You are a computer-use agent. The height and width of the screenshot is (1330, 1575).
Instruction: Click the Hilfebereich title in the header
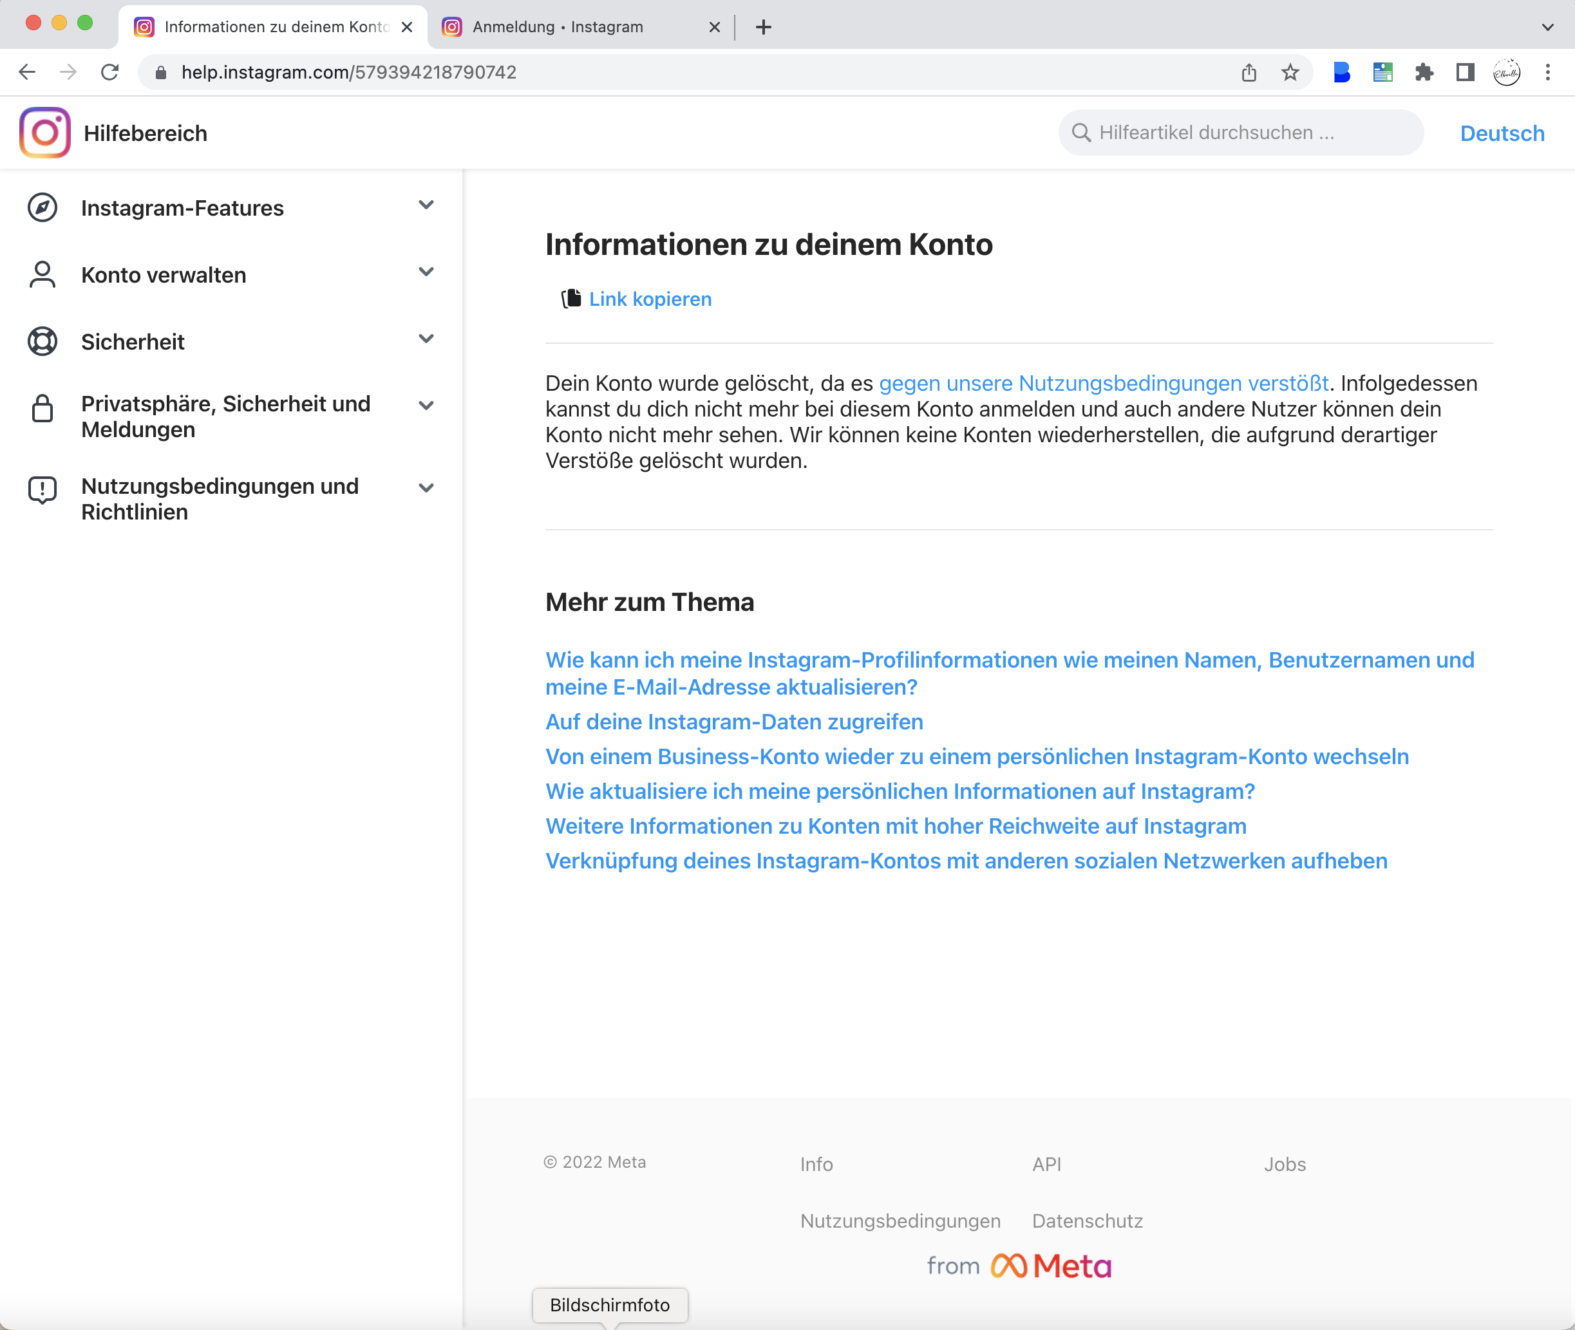pos(146,133)
